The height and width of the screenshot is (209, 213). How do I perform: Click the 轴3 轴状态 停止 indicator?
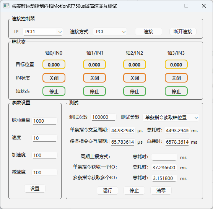tap(176, 91)
